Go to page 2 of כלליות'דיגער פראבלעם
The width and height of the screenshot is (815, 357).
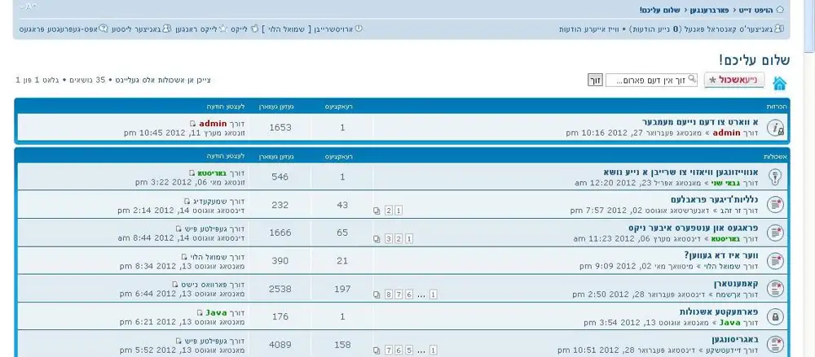[x=388, y=211]
